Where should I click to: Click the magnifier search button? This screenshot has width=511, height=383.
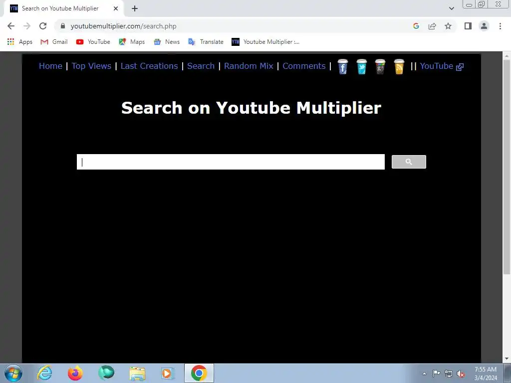(x=409, y=162)
